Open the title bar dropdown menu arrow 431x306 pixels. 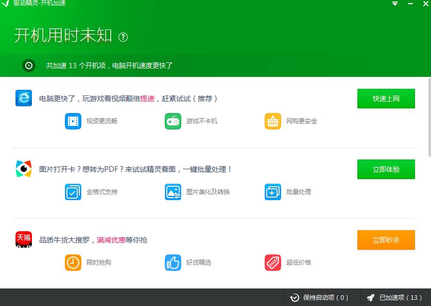395,4
